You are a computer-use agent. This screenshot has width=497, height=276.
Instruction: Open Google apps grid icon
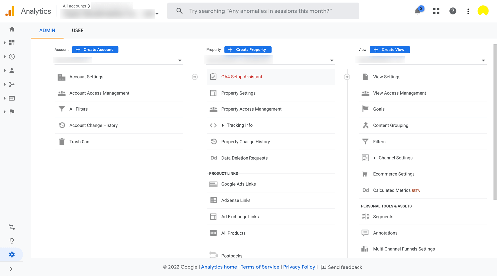pyautogui.click(x=436, y=11)
